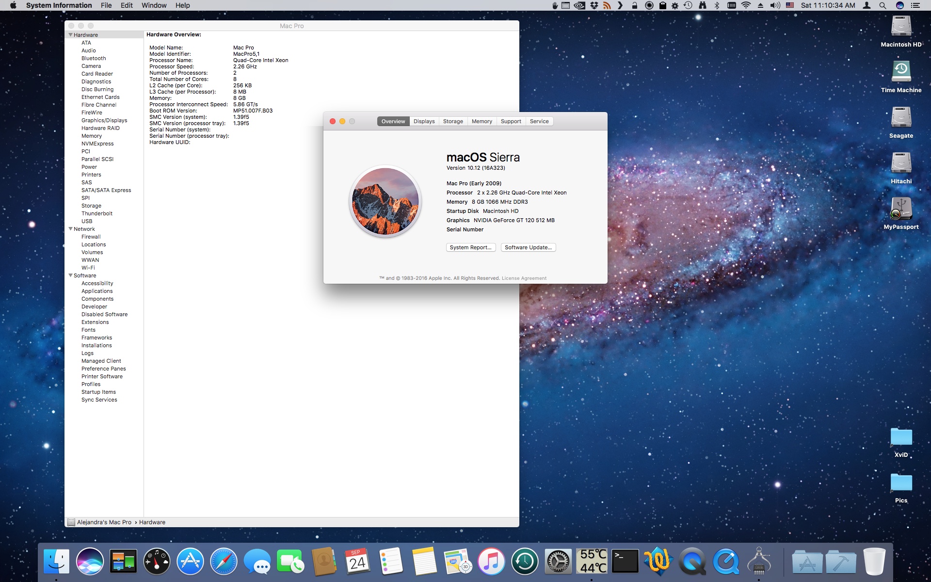Open the File menu
The height and width of the screenshot is (582, 931).
click(106, 5)
